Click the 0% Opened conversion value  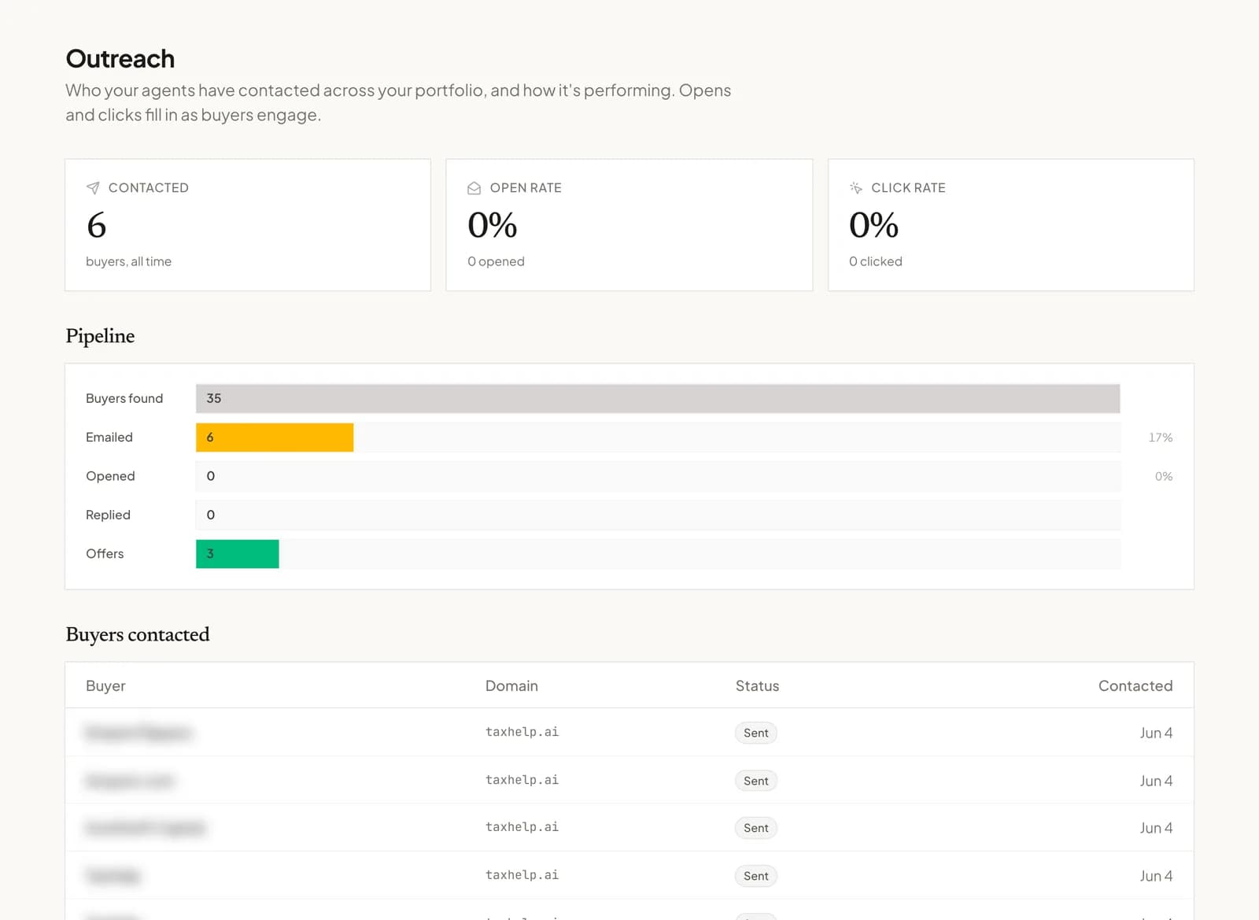pyautogui.click(x=1164, y=476)
